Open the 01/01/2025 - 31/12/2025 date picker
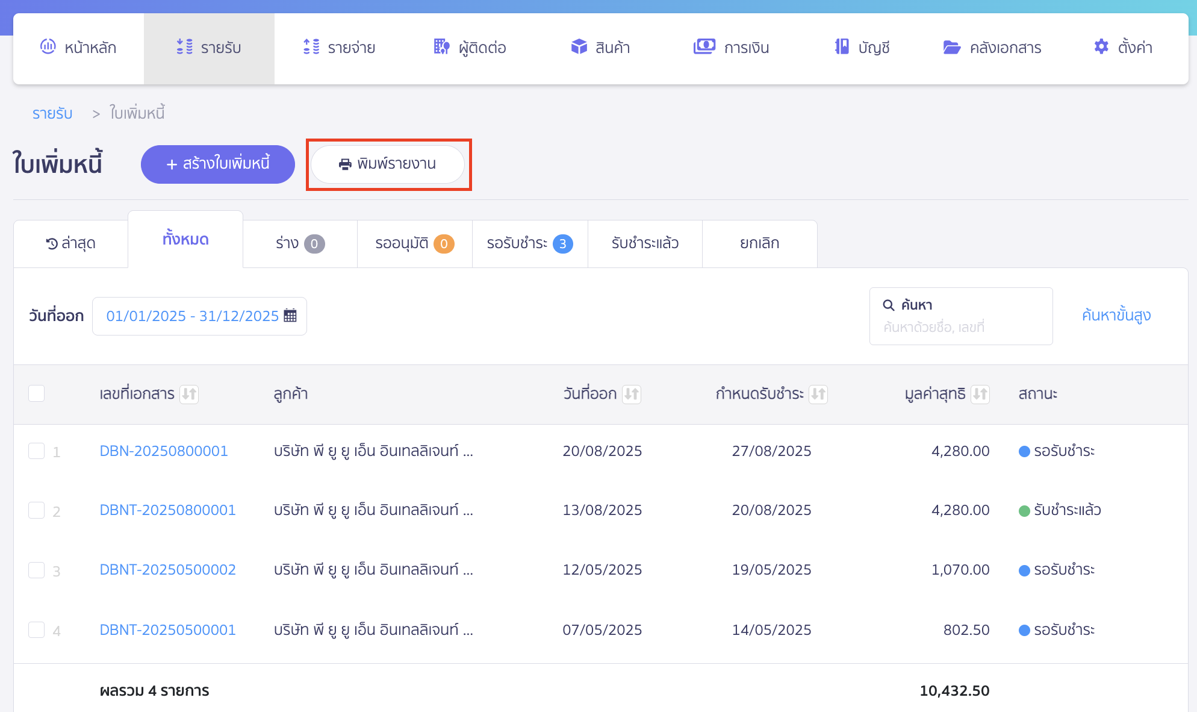The image size is (1197, 712). 193,316
